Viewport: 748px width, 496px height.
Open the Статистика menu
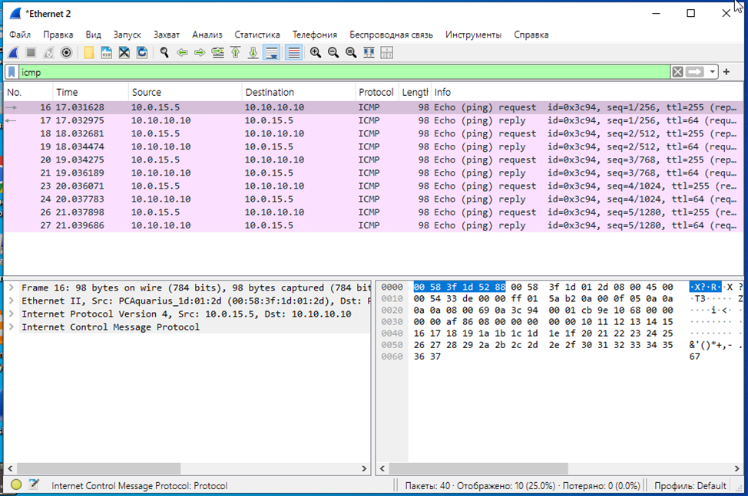257,34
